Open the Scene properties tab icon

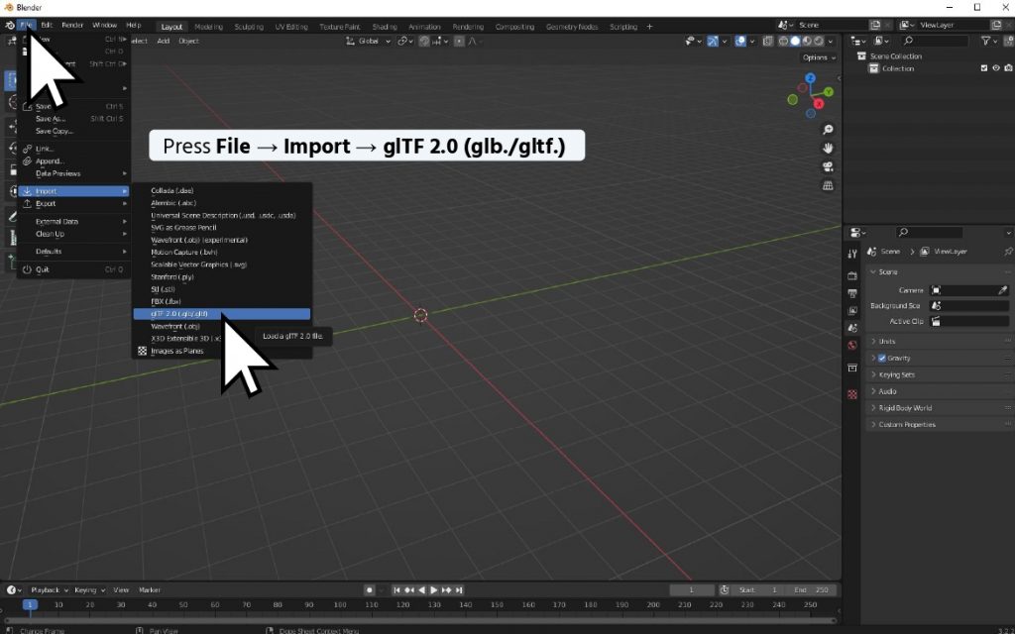pos(851,328)
